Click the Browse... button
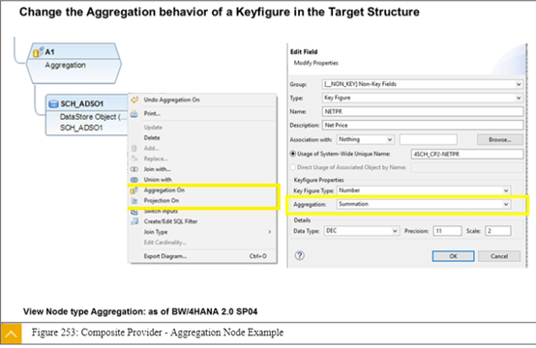This screenshot has width=536, height=348. pyautogui.click(x=500, y=139)
